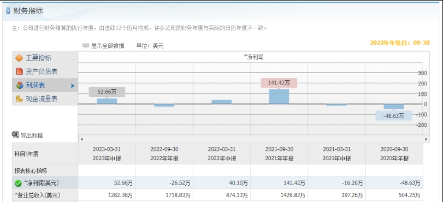Click the -16.26万 net profit cell
Image resolution: width=443 pixels, height=202 pixels.
click(337, 183)
